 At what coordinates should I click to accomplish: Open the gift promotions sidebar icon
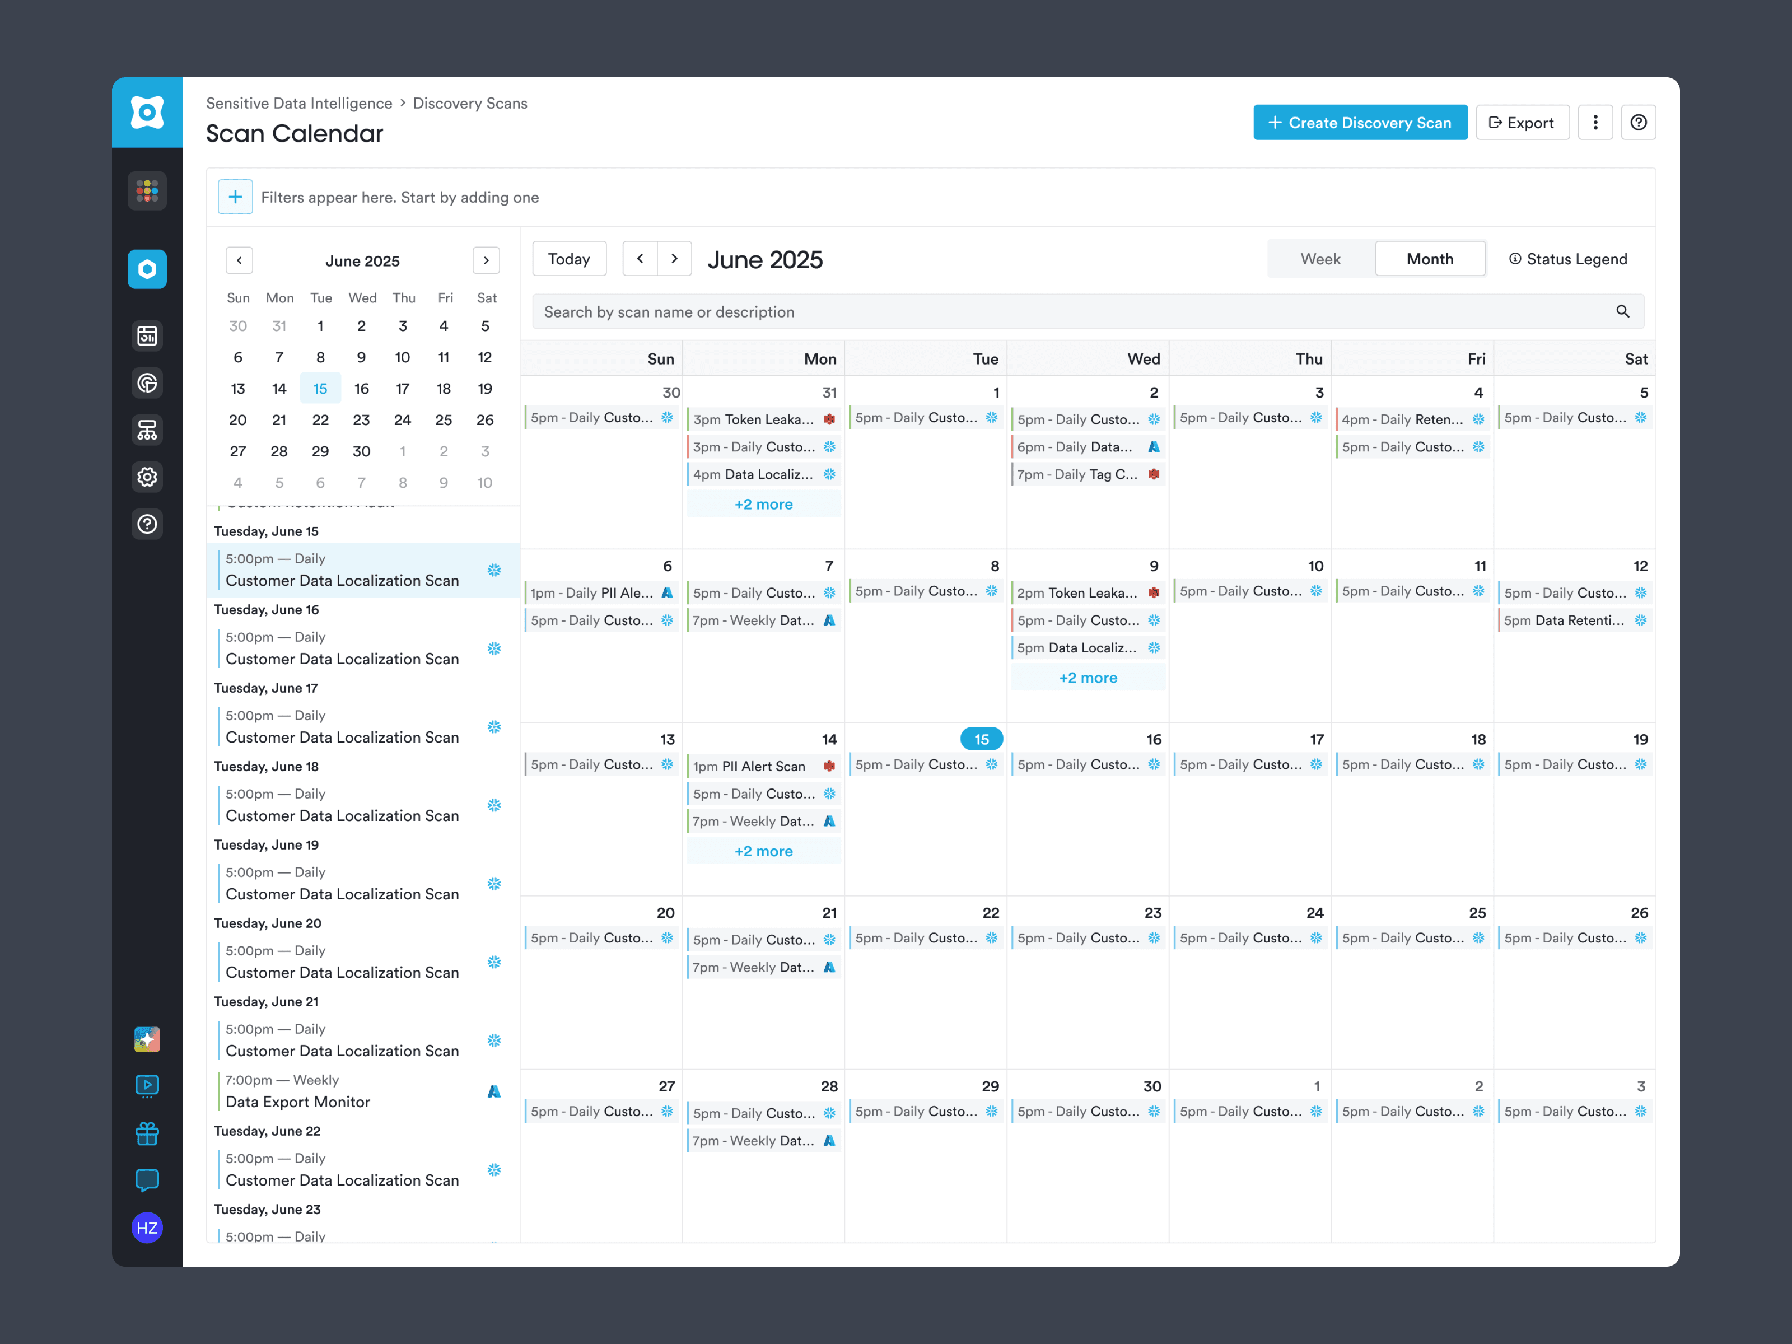click(x=147, y=1132)
